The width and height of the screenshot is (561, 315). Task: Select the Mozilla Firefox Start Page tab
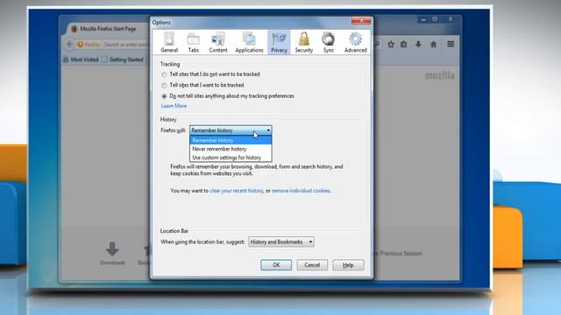click(107, 29)
